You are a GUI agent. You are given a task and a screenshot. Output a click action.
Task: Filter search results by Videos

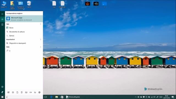(31, 92)
